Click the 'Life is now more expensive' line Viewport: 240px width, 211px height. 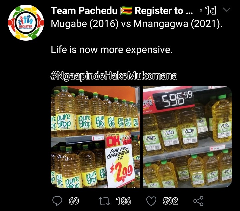112,50
